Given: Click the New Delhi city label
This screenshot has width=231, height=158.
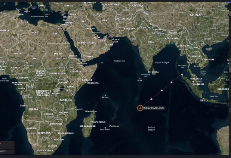Looking at the screenshot, I should click(146, 27).
